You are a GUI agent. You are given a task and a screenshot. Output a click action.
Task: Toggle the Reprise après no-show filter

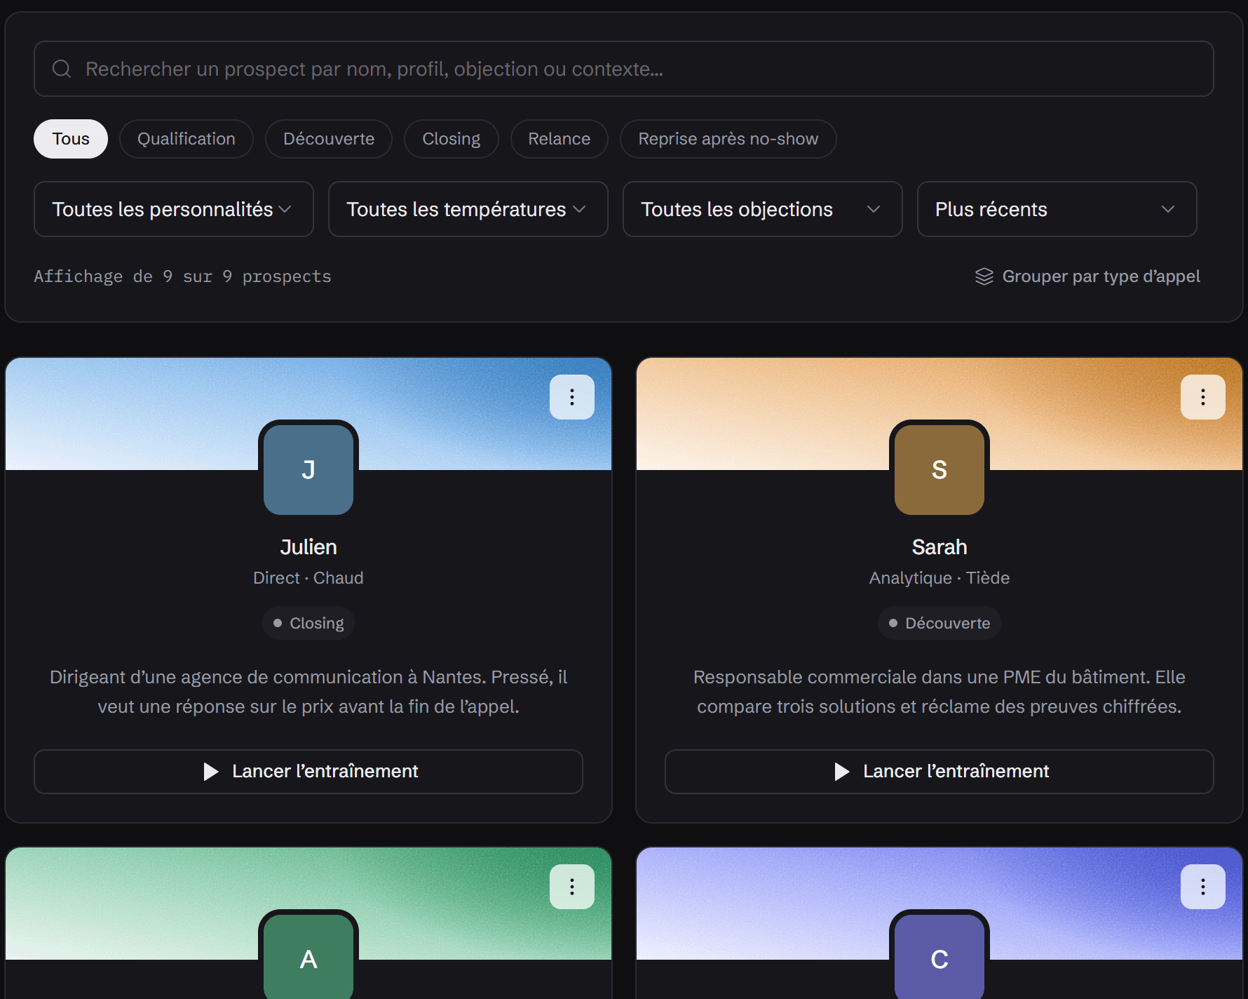click(x=728, y=139)
